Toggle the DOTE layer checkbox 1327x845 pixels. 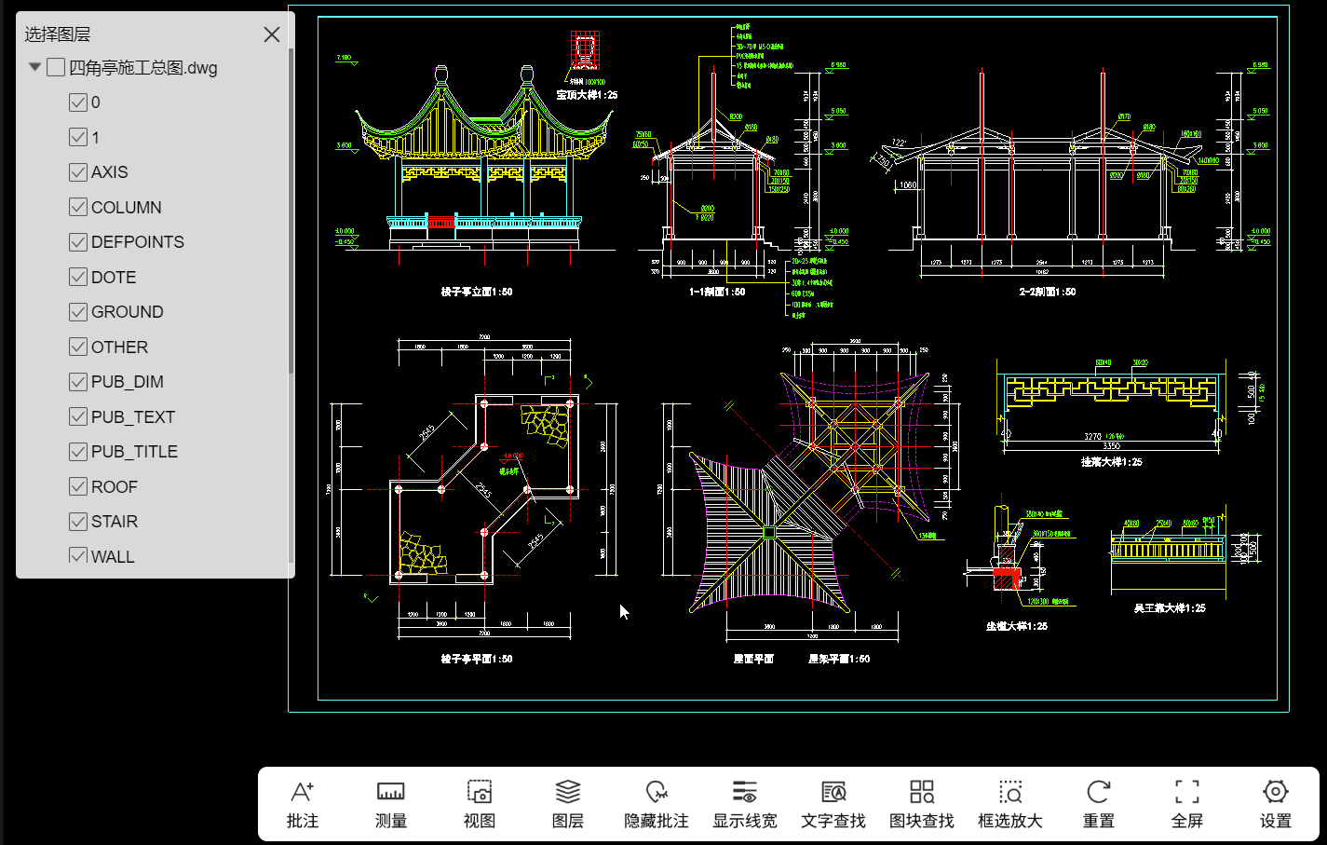coord(78,277)
